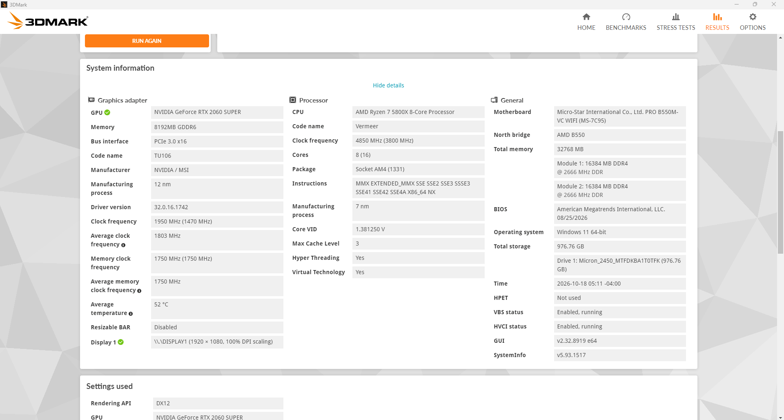Open the Options gear icon

click(x=753, y=17)
